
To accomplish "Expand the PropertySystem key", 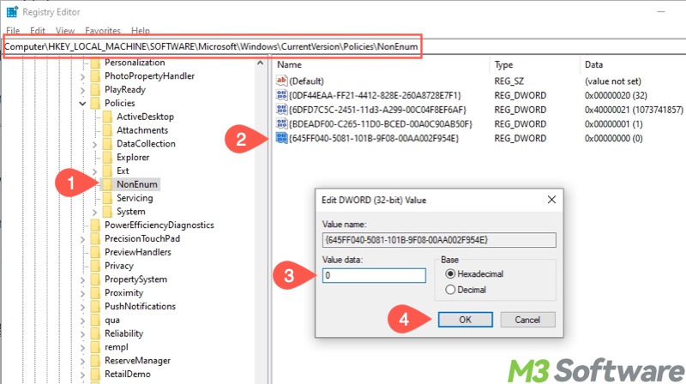I will (83, 279).
